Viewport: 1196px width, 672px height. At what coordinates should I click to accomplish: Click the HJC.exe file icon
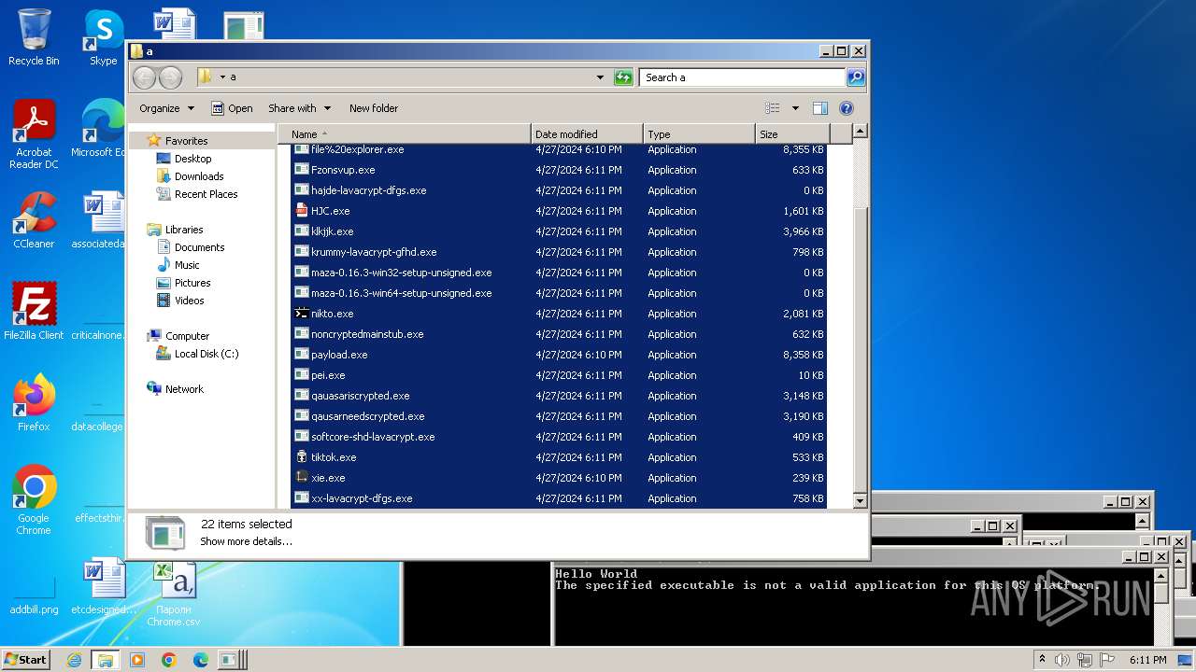(x=301, y=211)
